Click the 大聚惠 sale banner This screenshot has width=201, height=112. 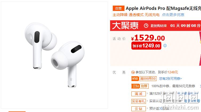(155, 26)
